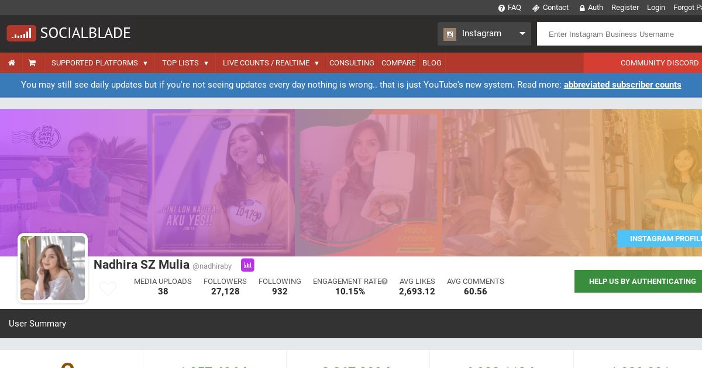Click the Contact link

pos(556,8)
